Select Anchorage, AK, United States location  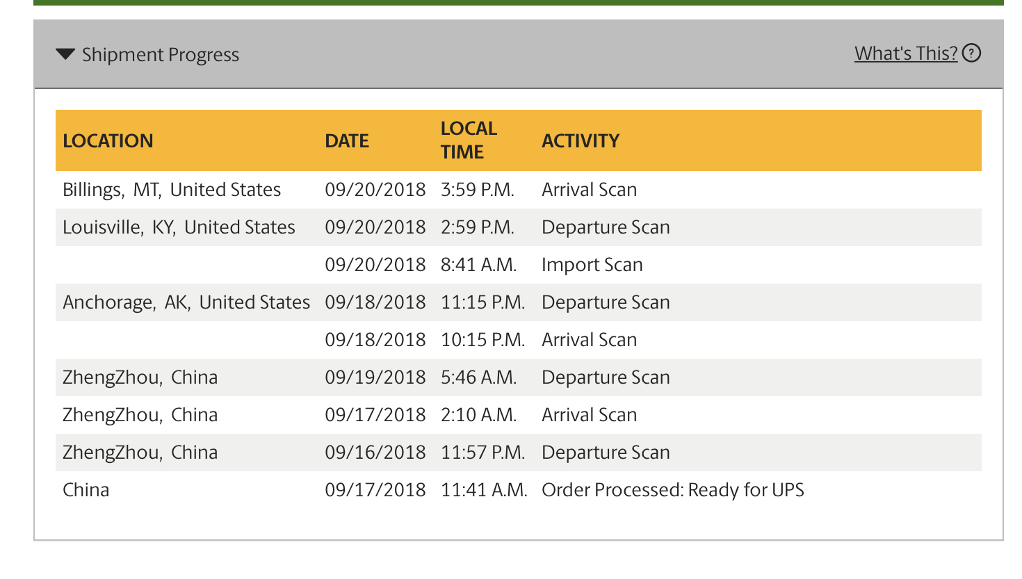click(186, 302)
